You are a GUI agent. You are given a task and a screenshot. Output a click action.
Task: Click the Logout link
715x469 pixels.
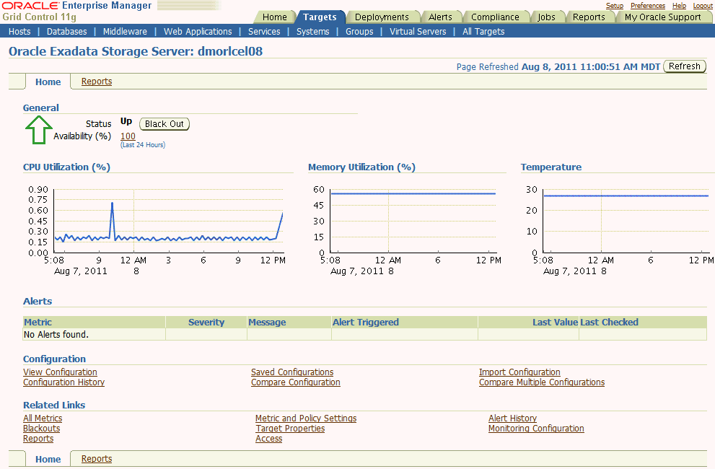coord(702,6)
